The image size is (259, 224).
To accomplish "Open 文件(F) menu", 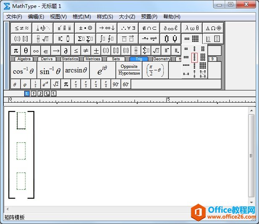I will (14, 17).
